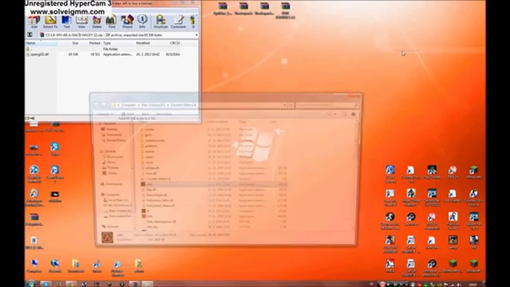Screen dimensions: 510x287
Task: Select the Minecraft shortcut at the top-right of the desktop icon grid
Action: [x=473, y=172]
